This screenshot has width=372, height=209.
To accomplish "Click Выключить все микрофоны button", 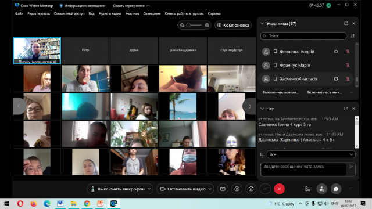I will (281, 92).
